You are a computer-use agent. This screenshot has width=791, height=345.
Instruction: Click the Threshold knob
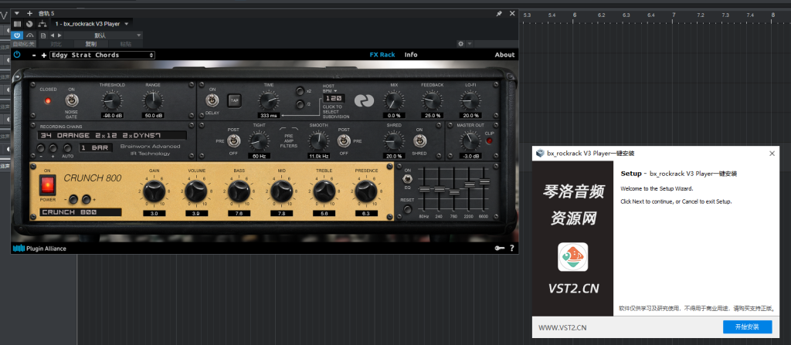pos(112,101)
